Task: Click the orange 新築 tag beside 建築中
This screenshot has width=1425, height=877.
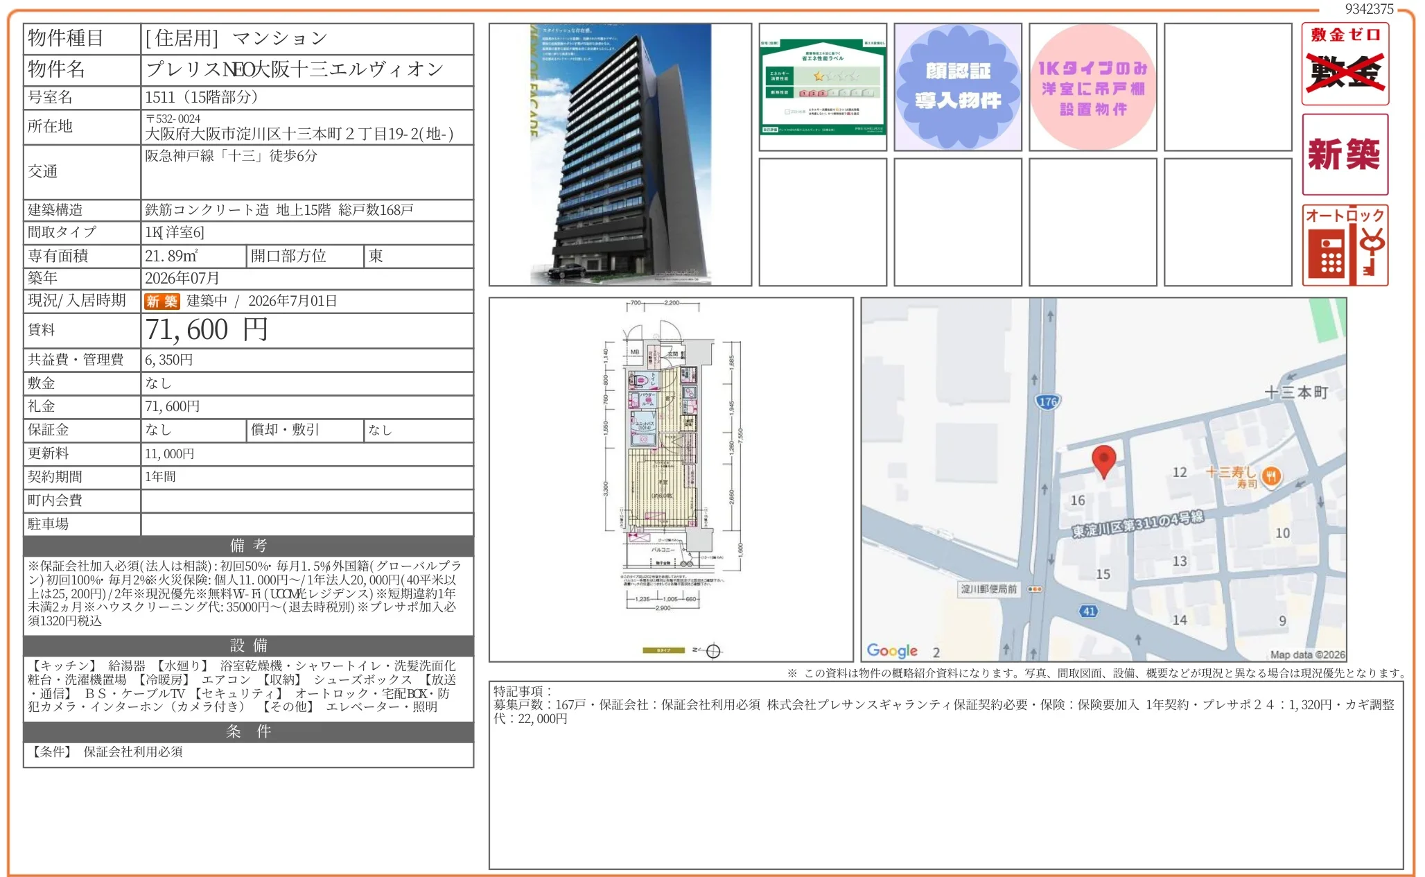Action: pyautogui.click(x=161, y=302)
